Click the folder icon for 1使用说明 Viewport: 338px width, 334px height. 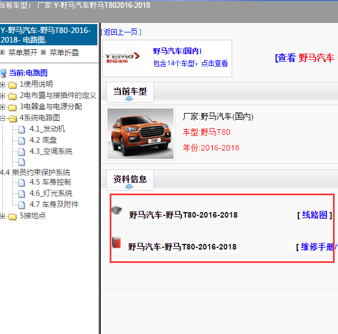pyautogui.click(x=12, y=84)
